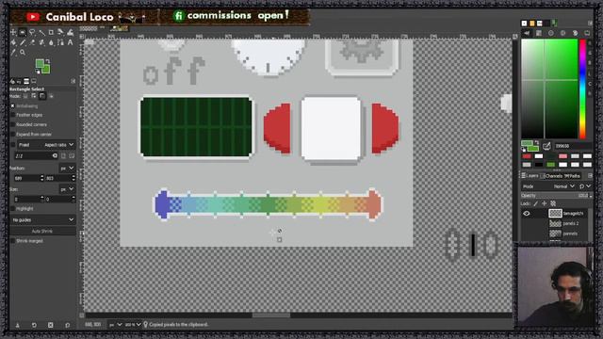The width and height of the screenshot is (603, 339).
Task: Open the toolbox foreground/background color squares
Action: [42, 67]
